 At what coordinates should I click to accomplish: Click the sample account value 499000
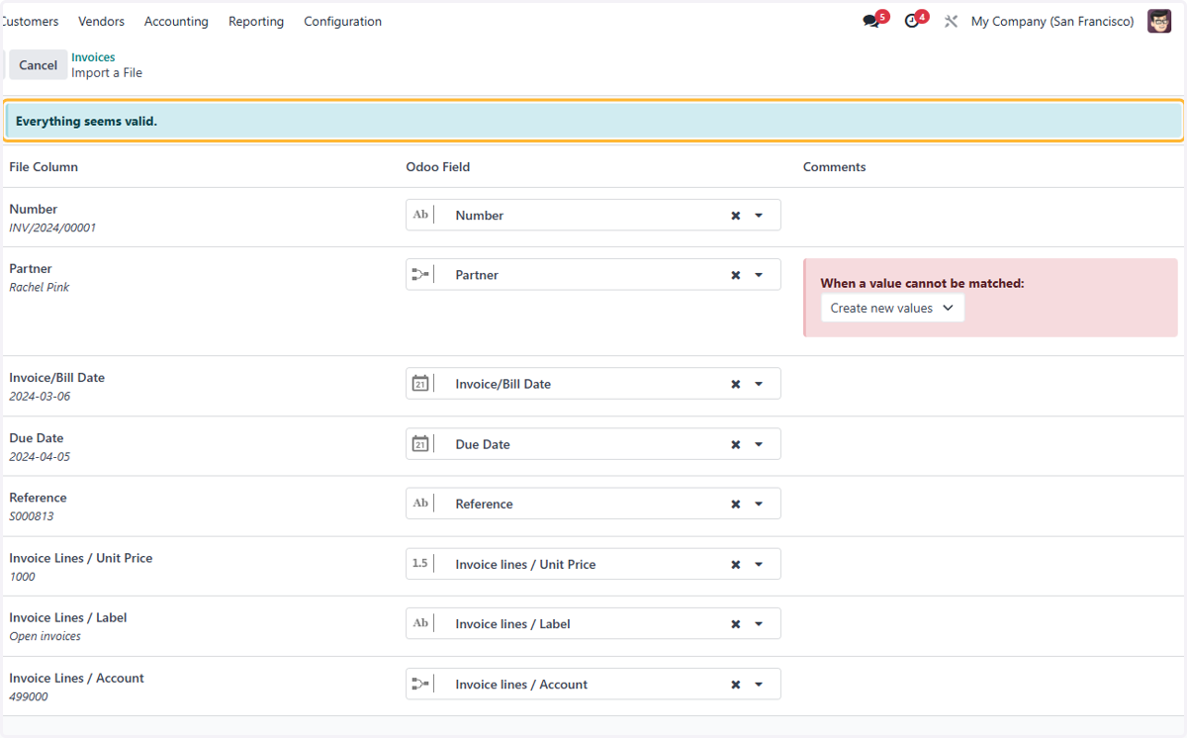click(29, 696)
